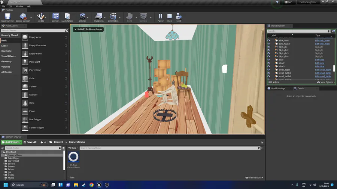Click Edit sink_main link
Screen dimensions: 337x189
[322, 40]
